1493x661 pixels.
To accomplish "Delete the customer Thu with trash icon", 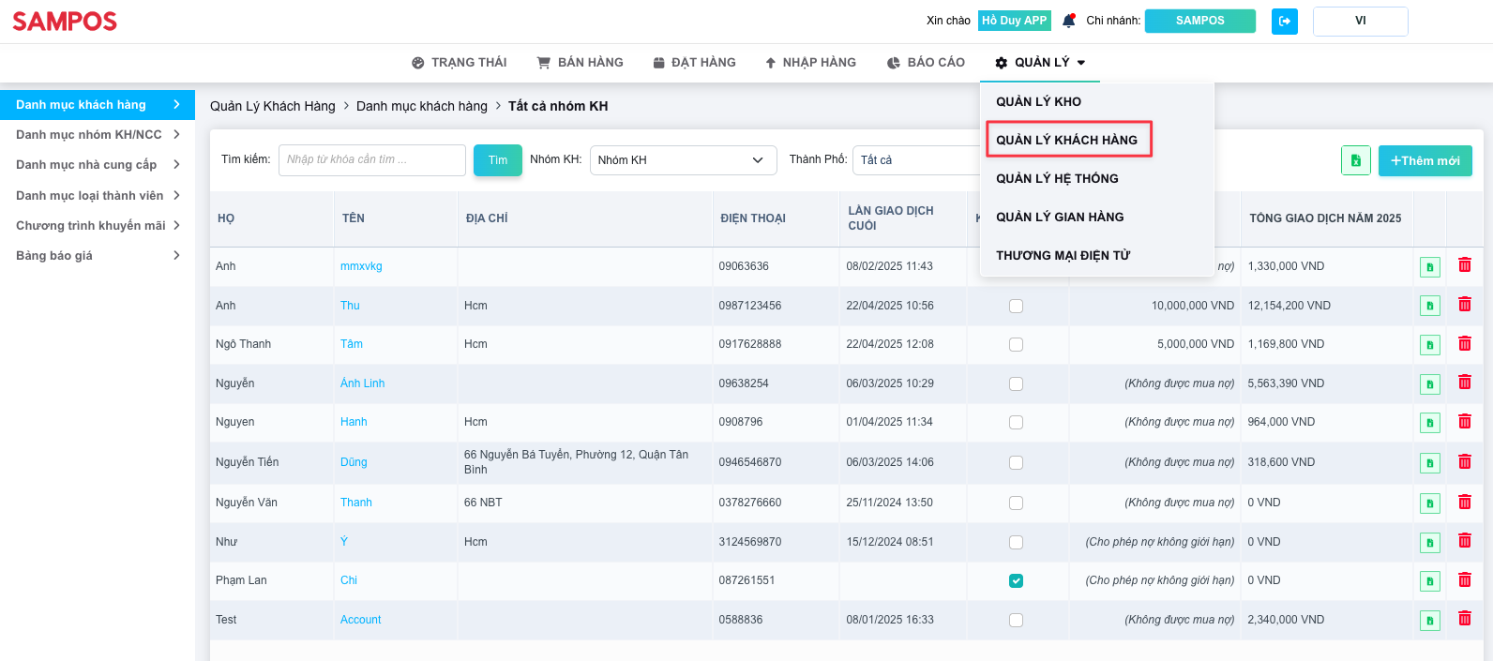I will (x=1465, y=305).
